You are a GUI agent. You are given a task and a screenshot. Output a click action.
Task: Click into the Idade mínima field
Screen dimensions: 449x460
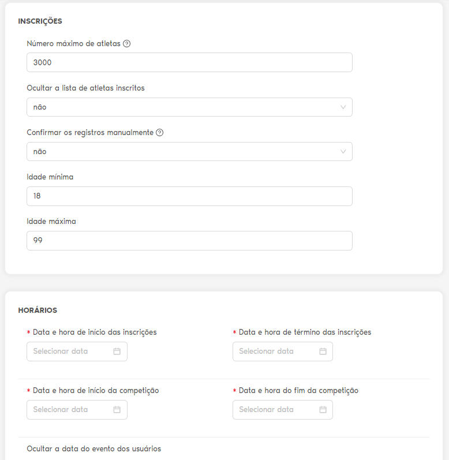click(189, 196)
